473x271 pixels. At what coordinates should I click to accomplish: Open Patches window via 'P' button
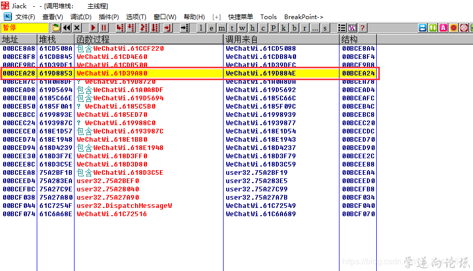pos(273,28)
